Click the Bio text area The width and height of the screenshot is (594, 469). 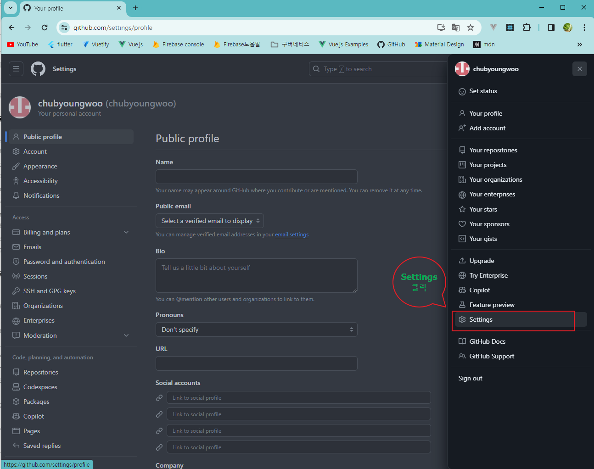[257, 275]
